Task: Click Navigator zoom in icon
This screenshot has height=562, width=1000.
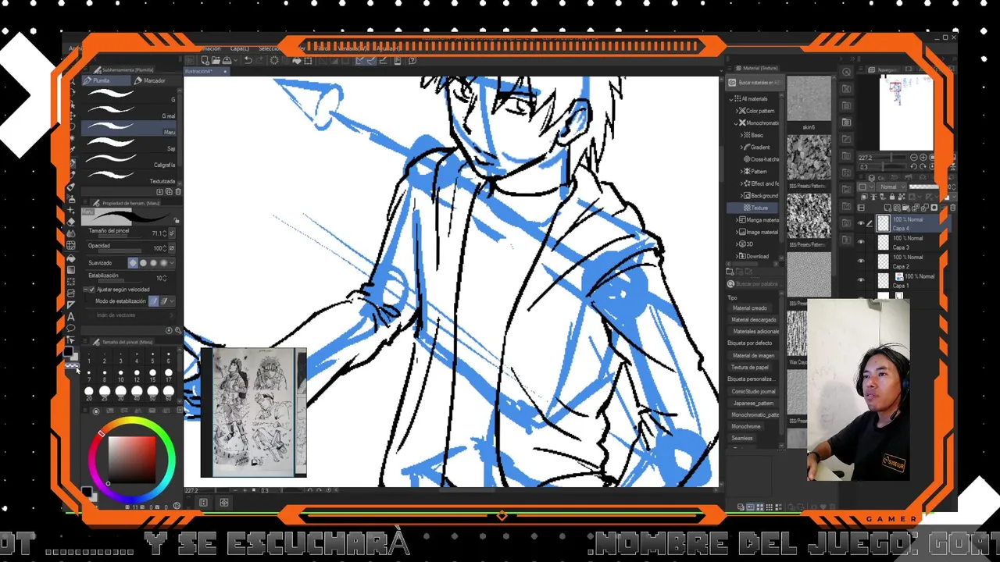Action: pos(923,157)
